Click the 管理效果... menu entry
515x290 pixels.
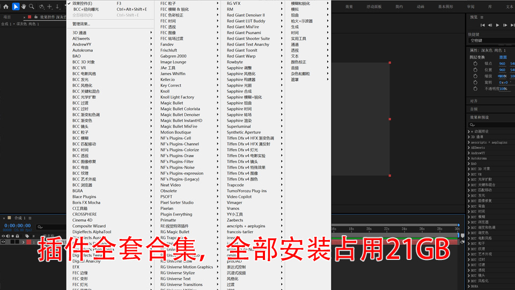point(82,24)
